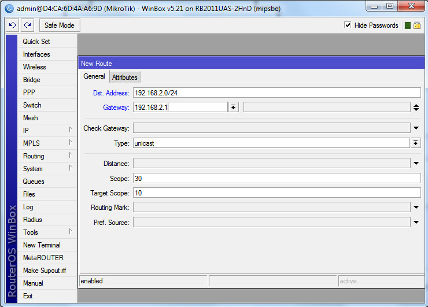Expand the Check Gateway field
The height and width of the screenshot is (307, 428).
[x=416, y=128]
